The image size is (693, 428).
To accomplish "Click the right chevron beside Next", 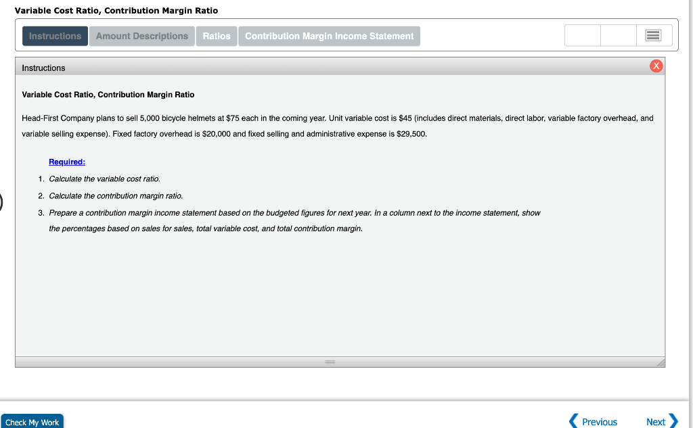I will pos(673,421).
